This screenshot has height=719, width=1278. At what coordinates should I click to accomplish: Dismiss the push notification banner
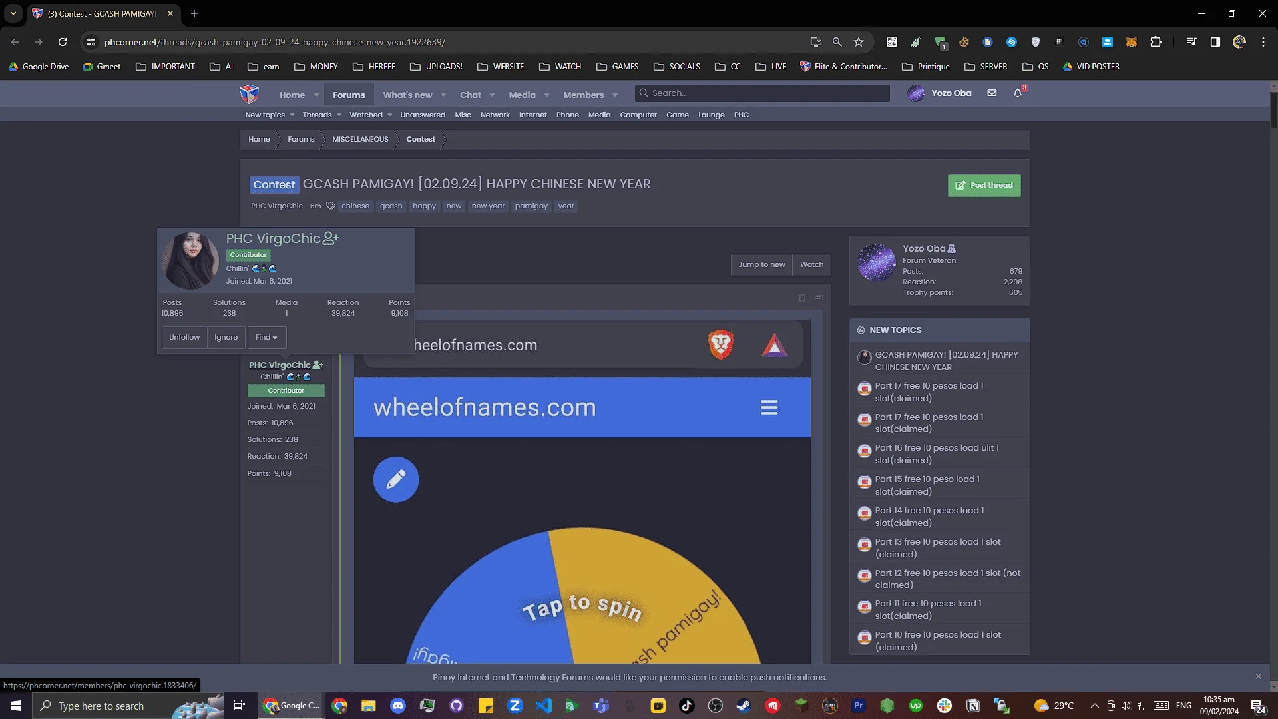point(1258,676)
